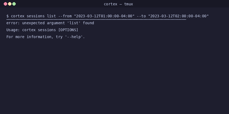The height and width of the screenshot is (114, 229).
Task: Click the red close window button
Action: (x=5, y=4)
